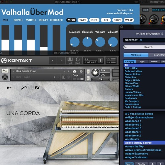Switch to the TAPS tab
Image resolution: width=165 pixels, height=165 pixels.
click(83, 20)
